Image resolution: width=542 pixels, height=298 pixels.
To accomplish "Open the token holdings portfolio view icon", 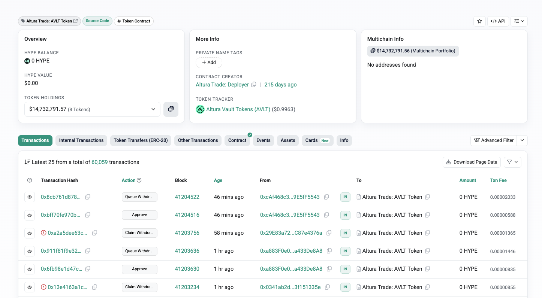I will click(x=171, y=109).
